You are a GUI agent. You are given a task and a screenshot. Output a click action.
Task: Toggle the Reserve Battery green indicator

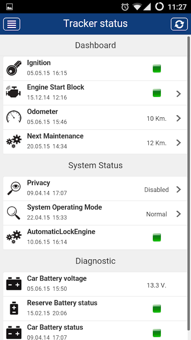(157, 309)
